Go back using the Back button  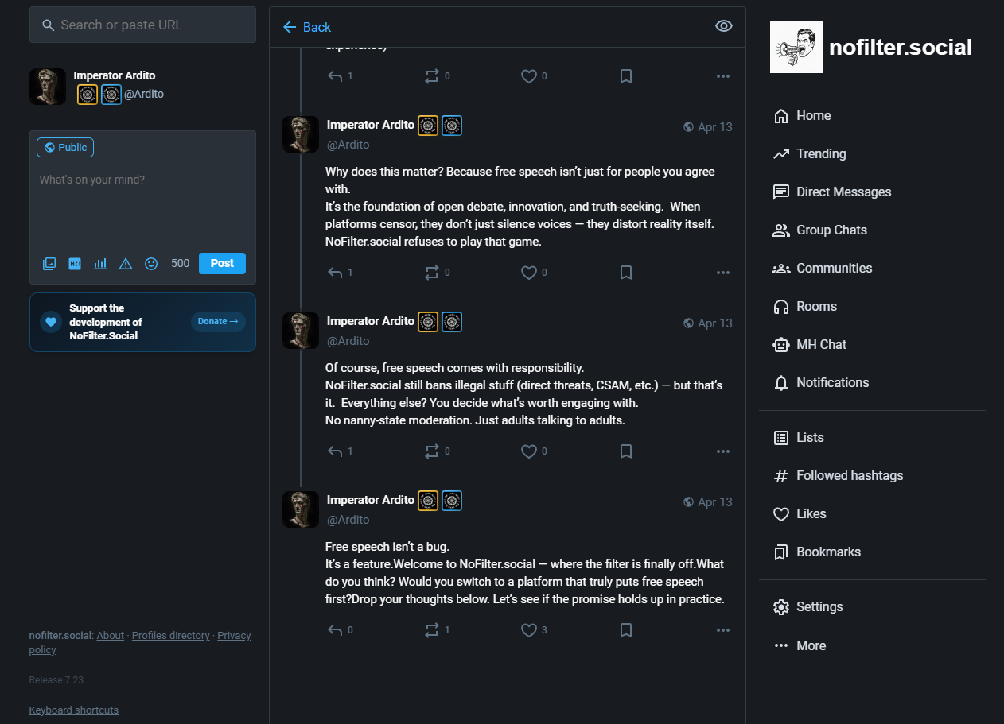coord(307,27)
